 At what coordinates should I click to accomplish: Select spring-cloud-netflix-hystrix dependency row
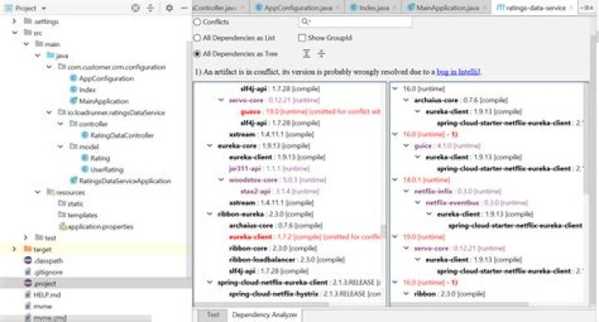click(304, 294)
